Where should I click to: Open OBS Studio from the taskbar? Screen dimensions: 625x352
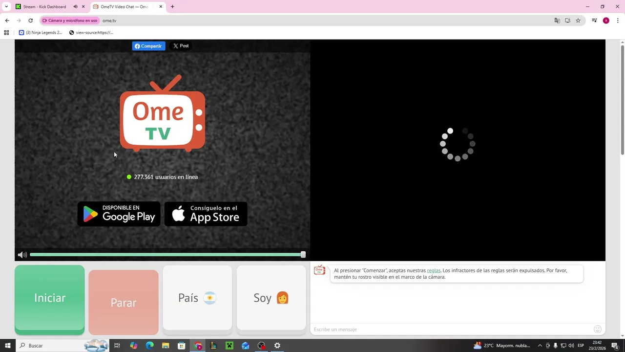(x=262, y=346)
